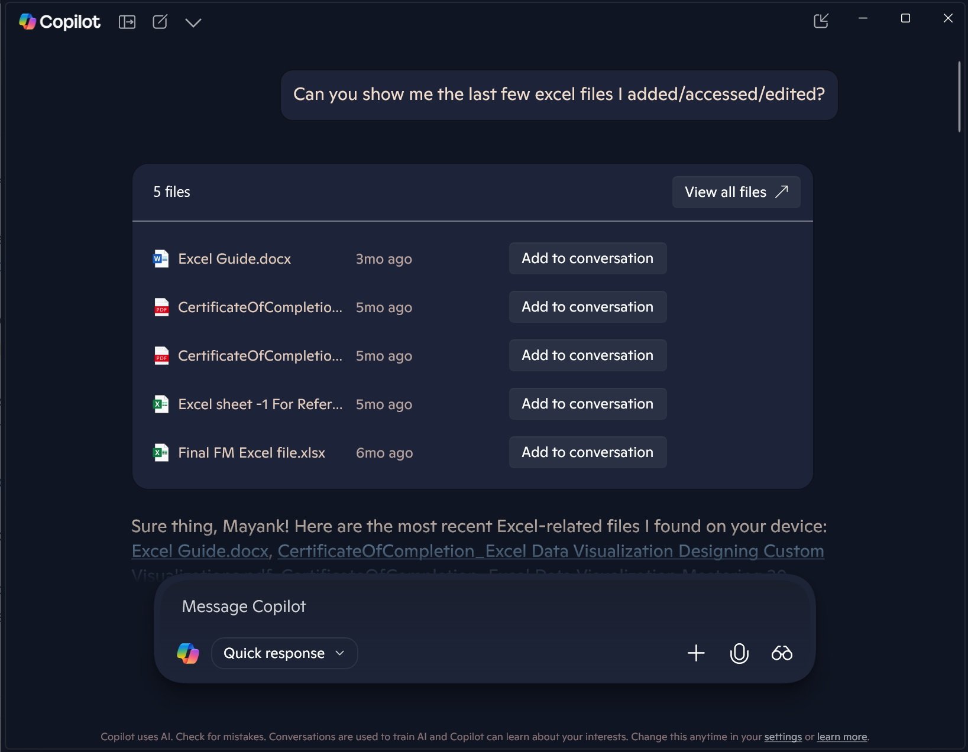Click the Copilot sprite in the composer
The height and width of the screenshot is (752, 968).
(x=188, y=653)
